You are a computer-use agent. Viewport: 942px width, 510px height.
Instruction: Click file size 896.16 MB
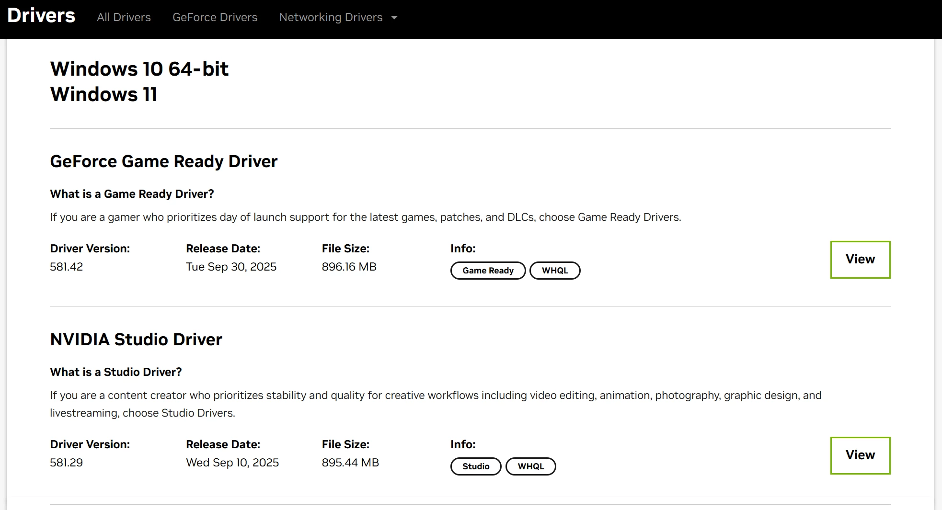[349, 267]
